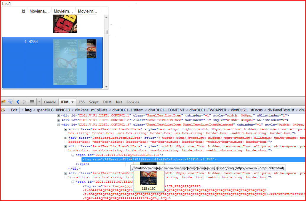Image resolution: width=306 pixels, height=201 pixels.
Task: Go back with the blue arrow
Action: pyautogui.click(x=18, y=102)
